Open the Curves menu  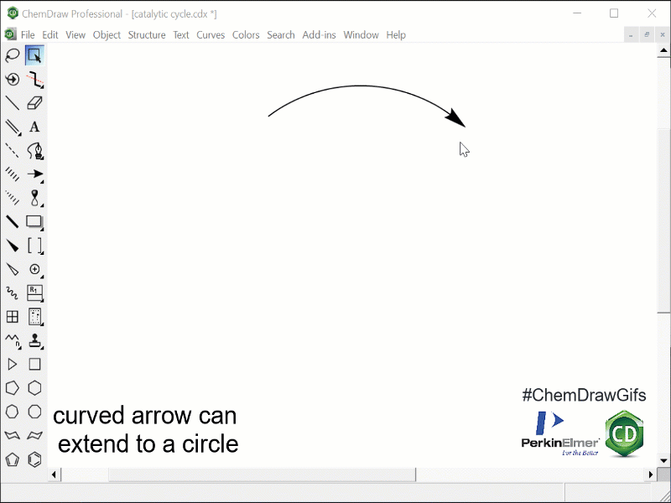pos(211,35)
